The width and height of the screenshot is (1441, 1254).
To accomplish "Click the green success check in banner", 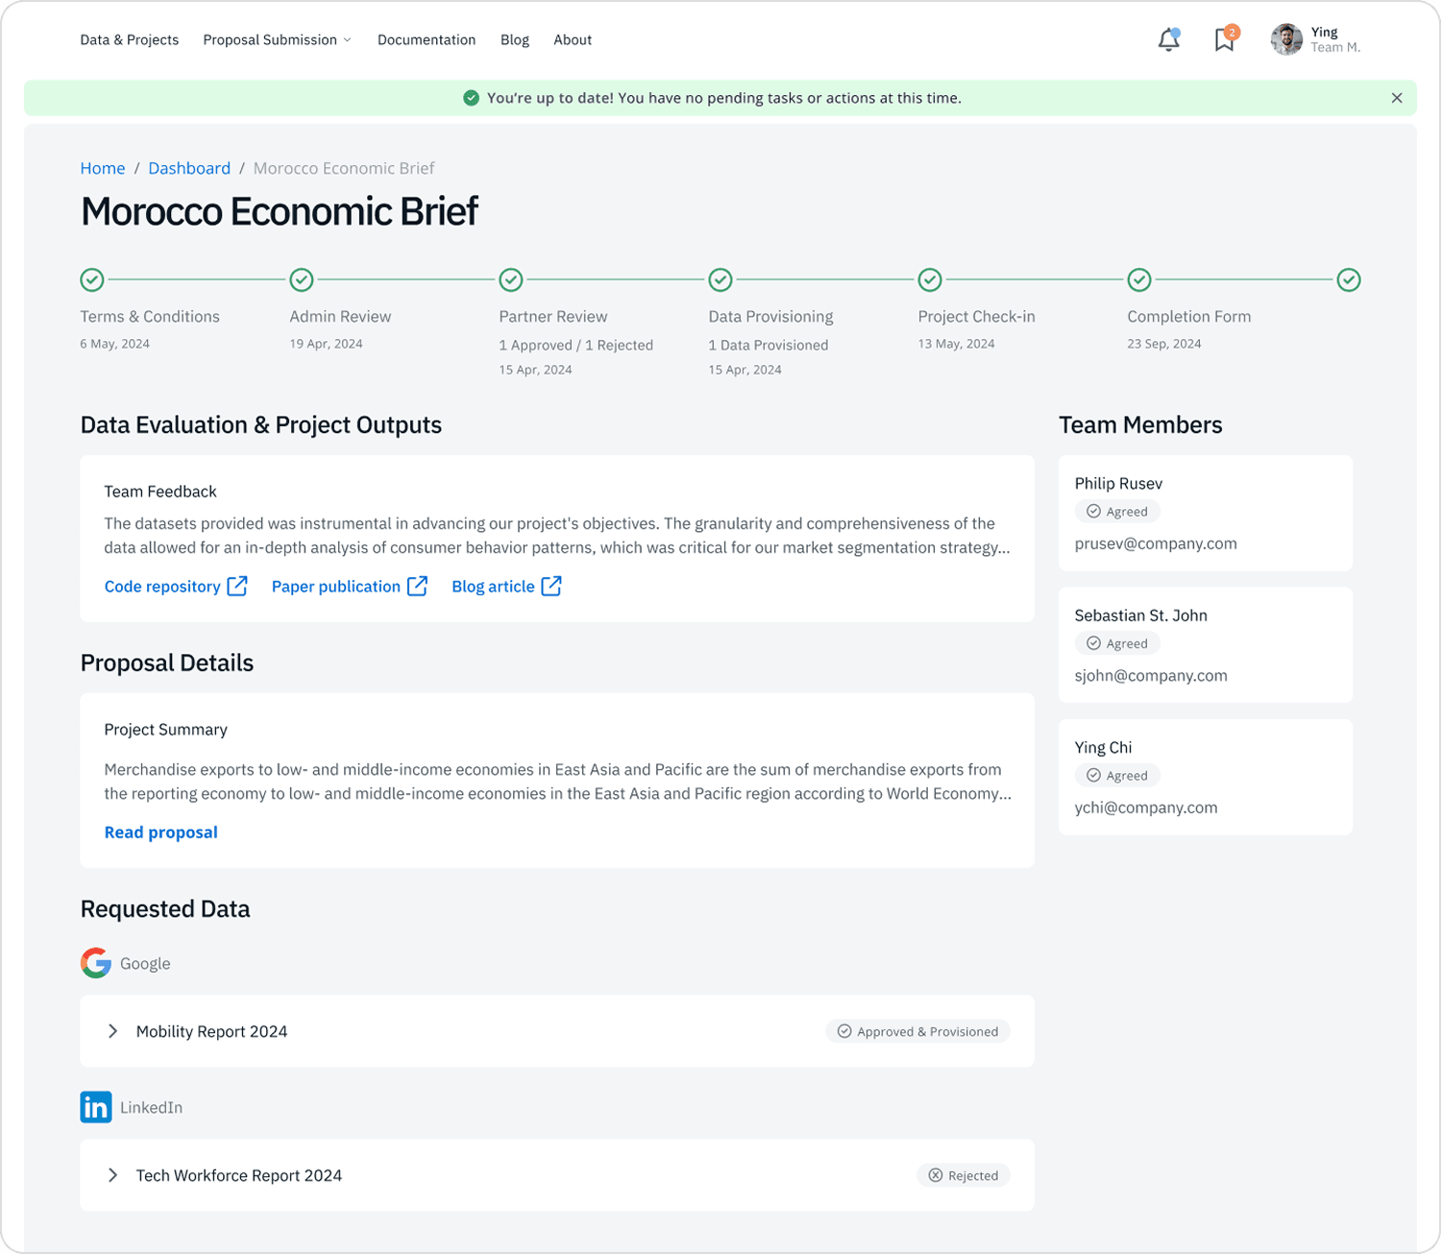I will pyautogui.click(x=471, y=98).
